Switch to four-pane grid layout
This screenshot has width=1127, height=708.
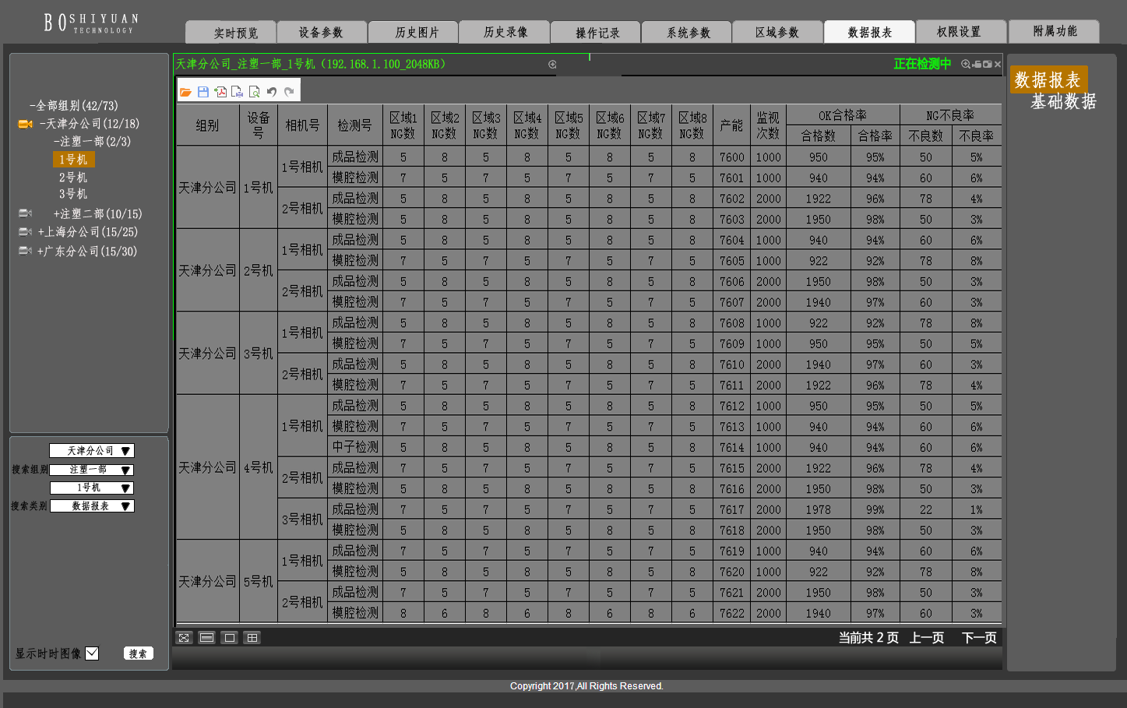pos(252,638)
